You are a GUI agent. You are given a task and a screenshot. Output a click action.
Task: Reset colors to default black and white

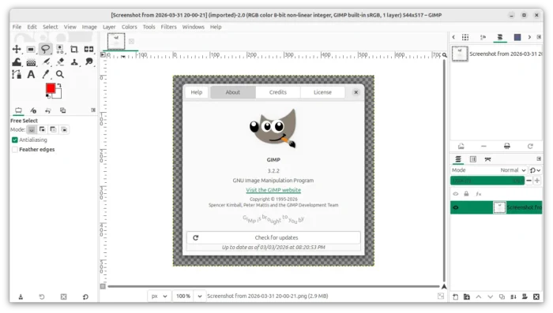(x=48, y=96)
